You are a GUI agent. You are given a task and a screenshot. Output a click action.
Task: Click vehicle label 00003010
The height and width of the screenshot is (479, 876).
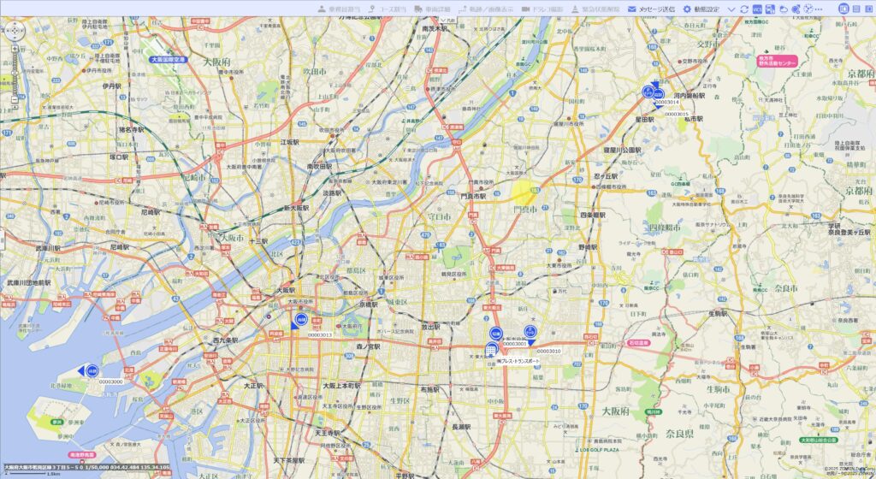pos(548,352)
